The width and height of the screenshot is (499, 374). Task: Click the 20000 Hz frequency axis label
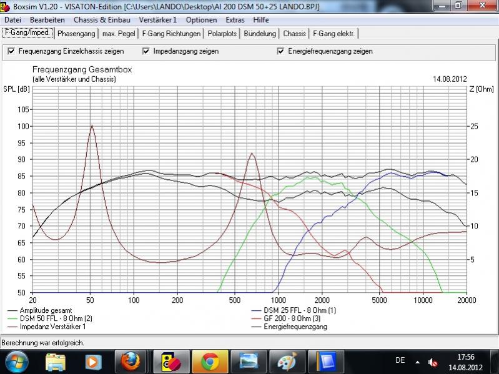(467, 300)
